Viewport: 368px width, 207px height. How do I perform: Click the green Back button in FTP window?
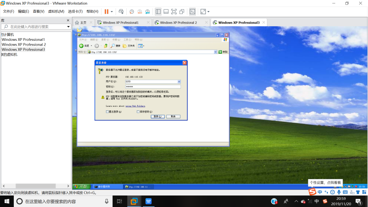click(x=84, y=46)
